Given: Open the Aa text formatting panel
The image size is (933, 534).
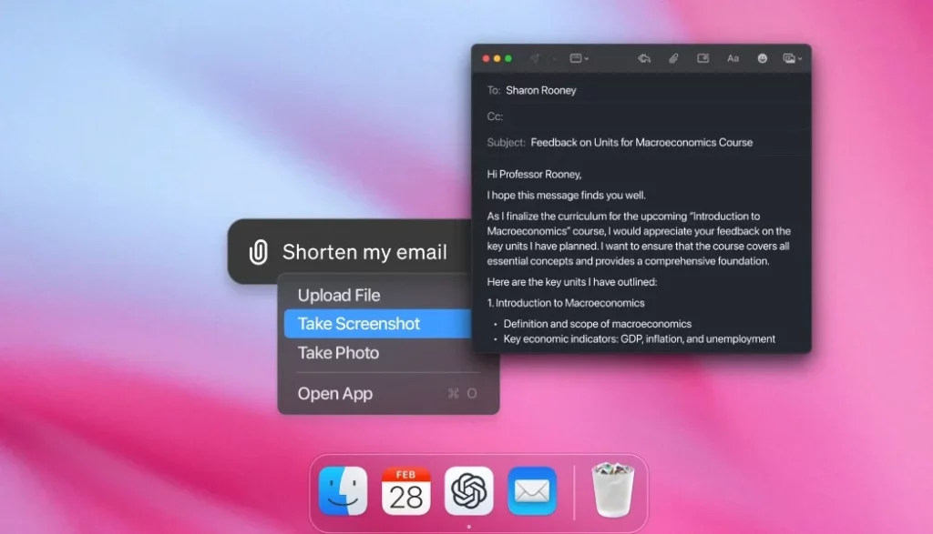Looking at the screenshot, I should [x=733, y=57].
